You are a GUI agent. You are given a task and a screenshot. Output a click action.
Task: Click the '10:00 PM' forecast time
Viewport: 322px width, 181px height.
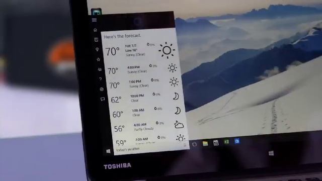(x=137, y=96)
